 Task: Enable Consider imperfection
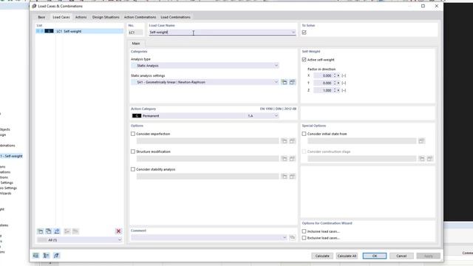(133, 134)
